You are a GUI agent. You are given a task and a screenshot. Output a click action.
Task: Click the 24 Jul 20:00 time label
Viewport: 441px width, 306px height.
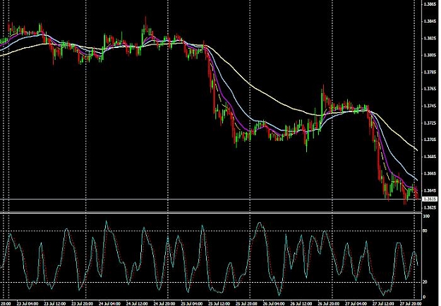pos(164,304)
